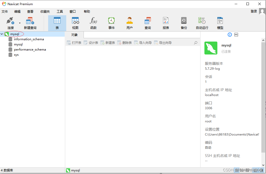
Task: Click the green mysql dolphin logo
Action: pyautogui.click(x=211, y=48)
